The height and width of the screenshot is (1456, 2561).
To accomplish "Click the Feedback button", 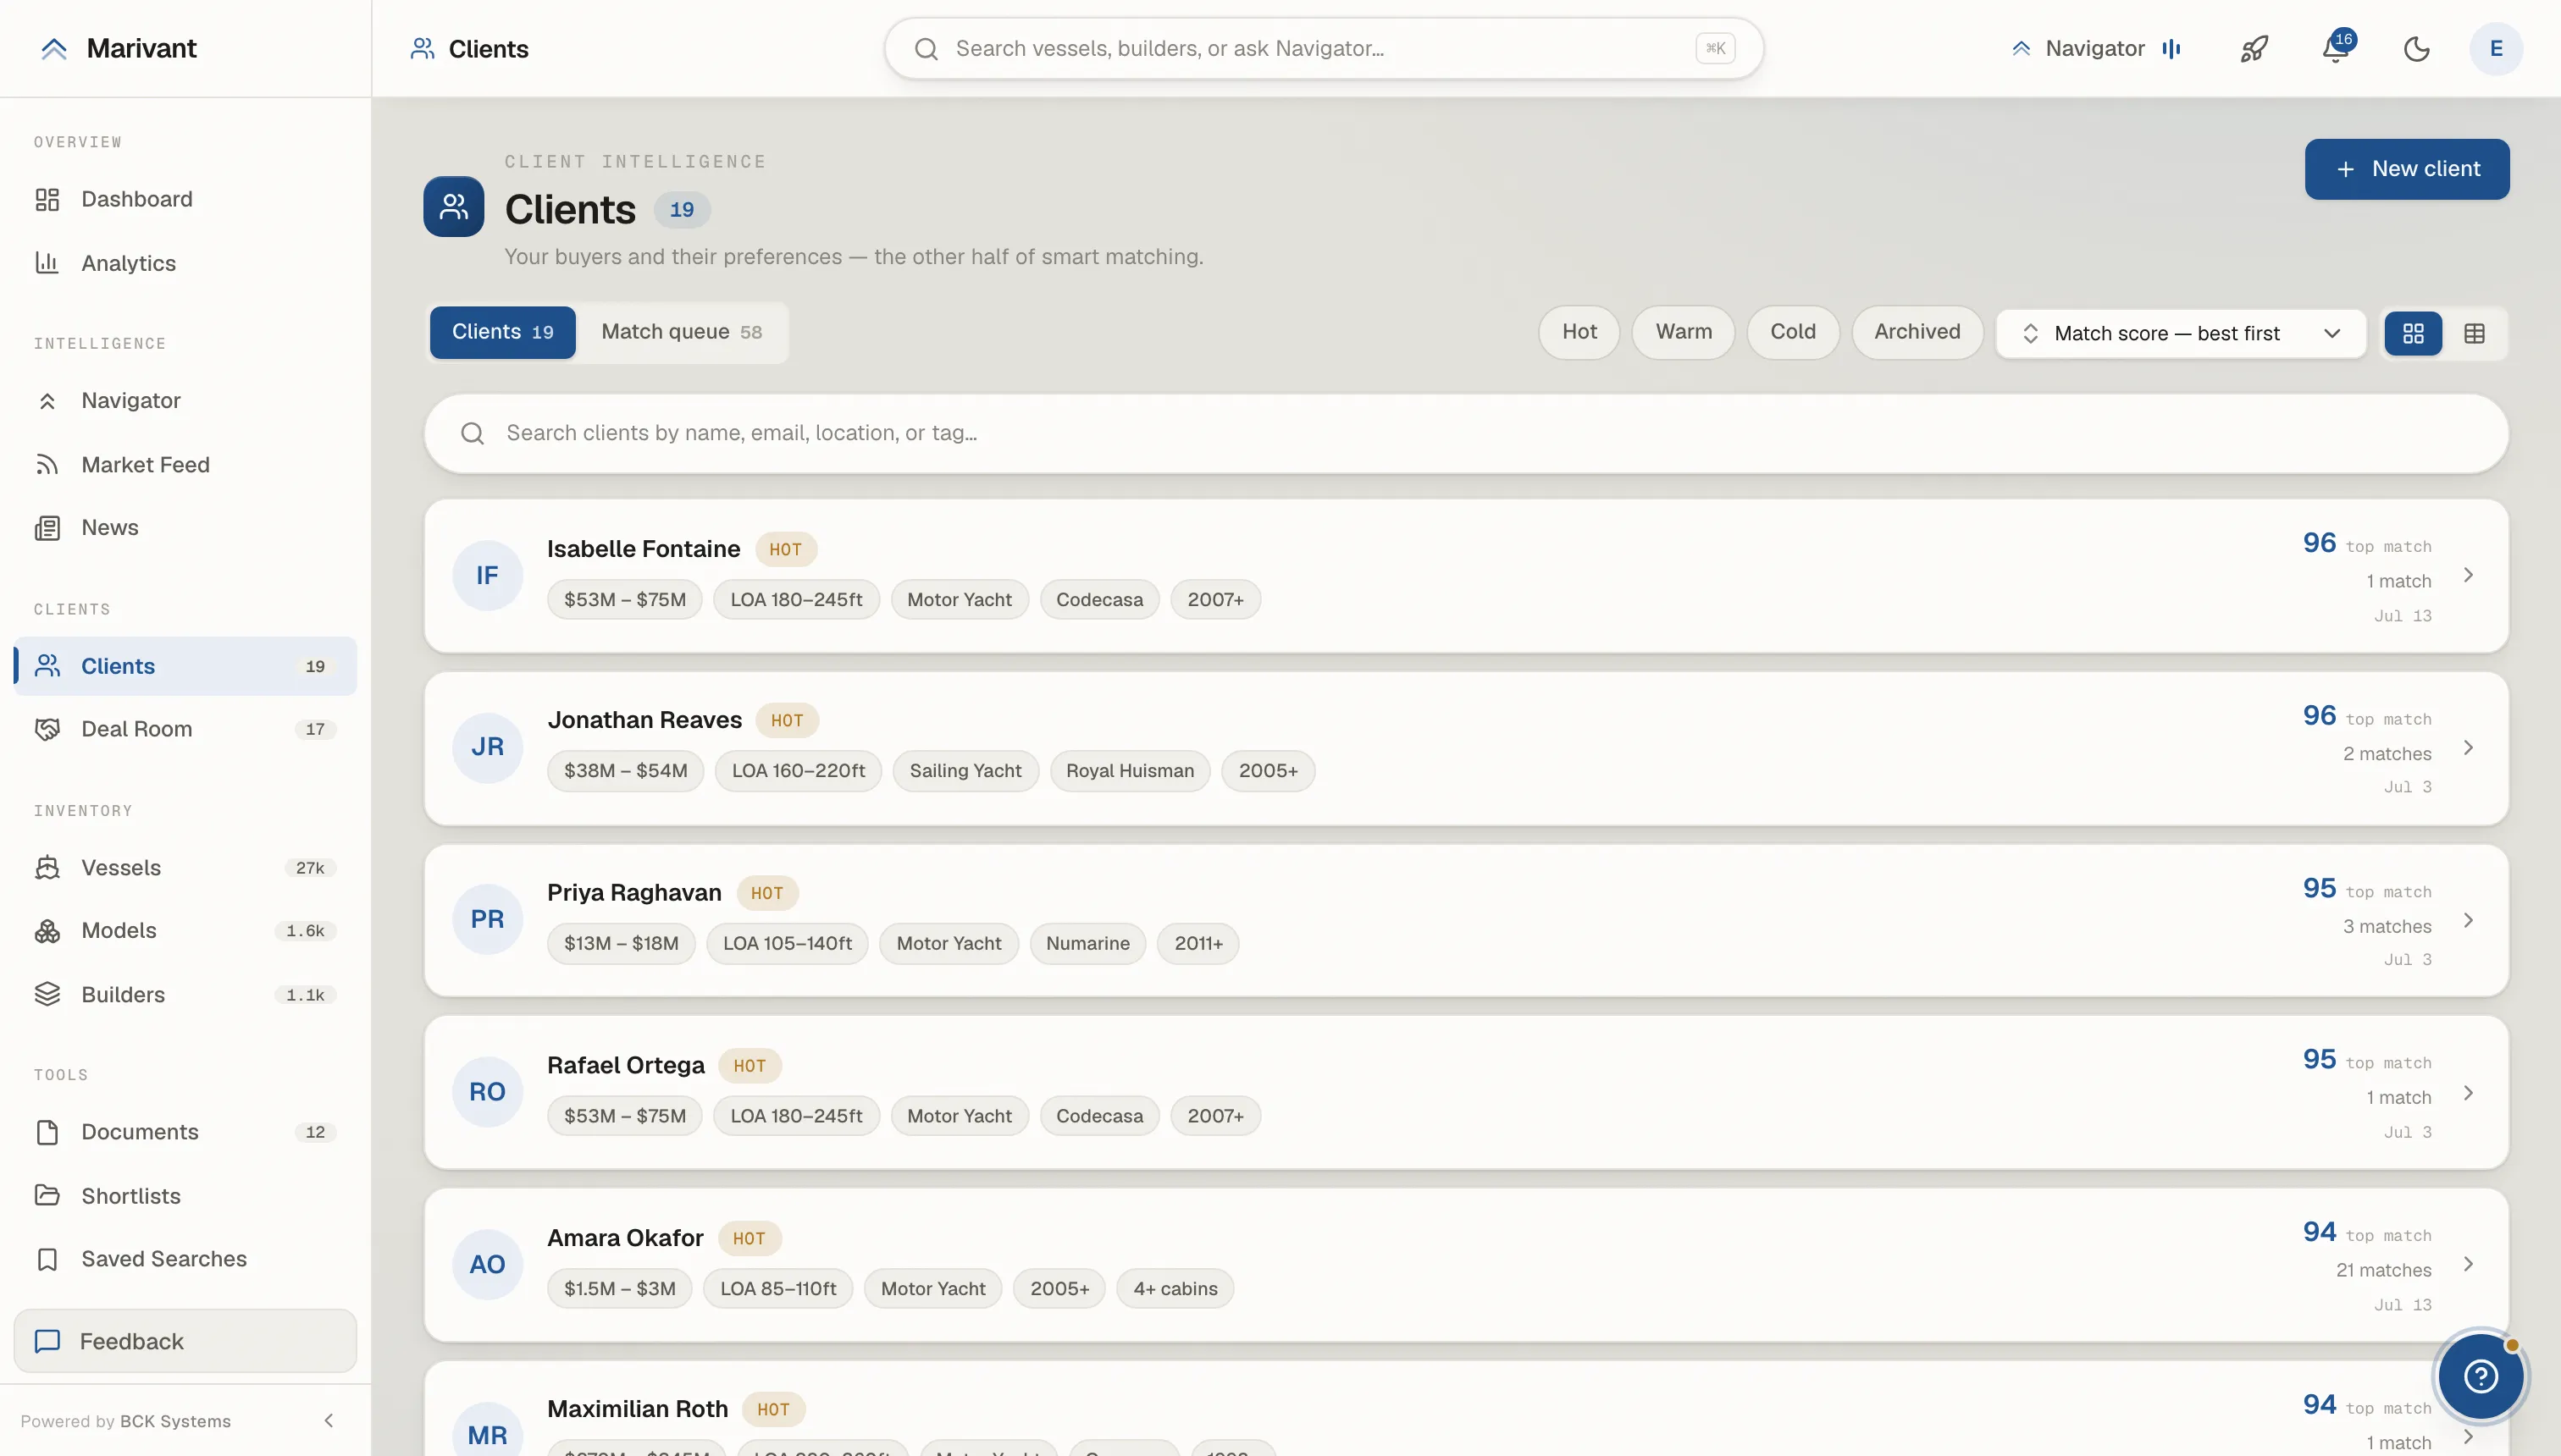I will tap(185, 1341).
